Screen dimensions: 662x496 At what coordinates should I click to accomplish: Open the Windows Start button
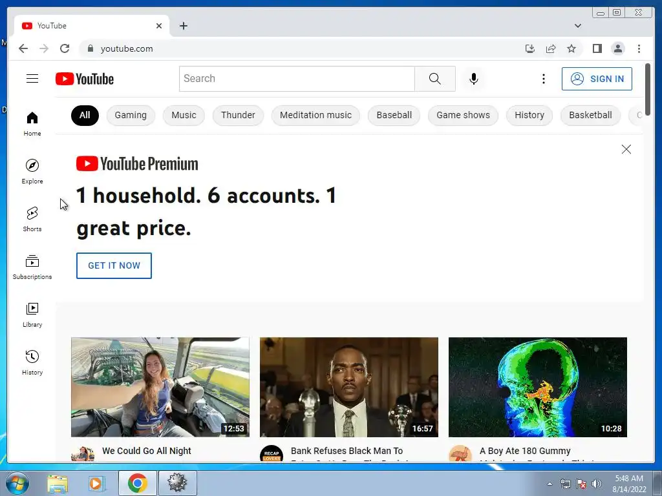click(17, 483)
